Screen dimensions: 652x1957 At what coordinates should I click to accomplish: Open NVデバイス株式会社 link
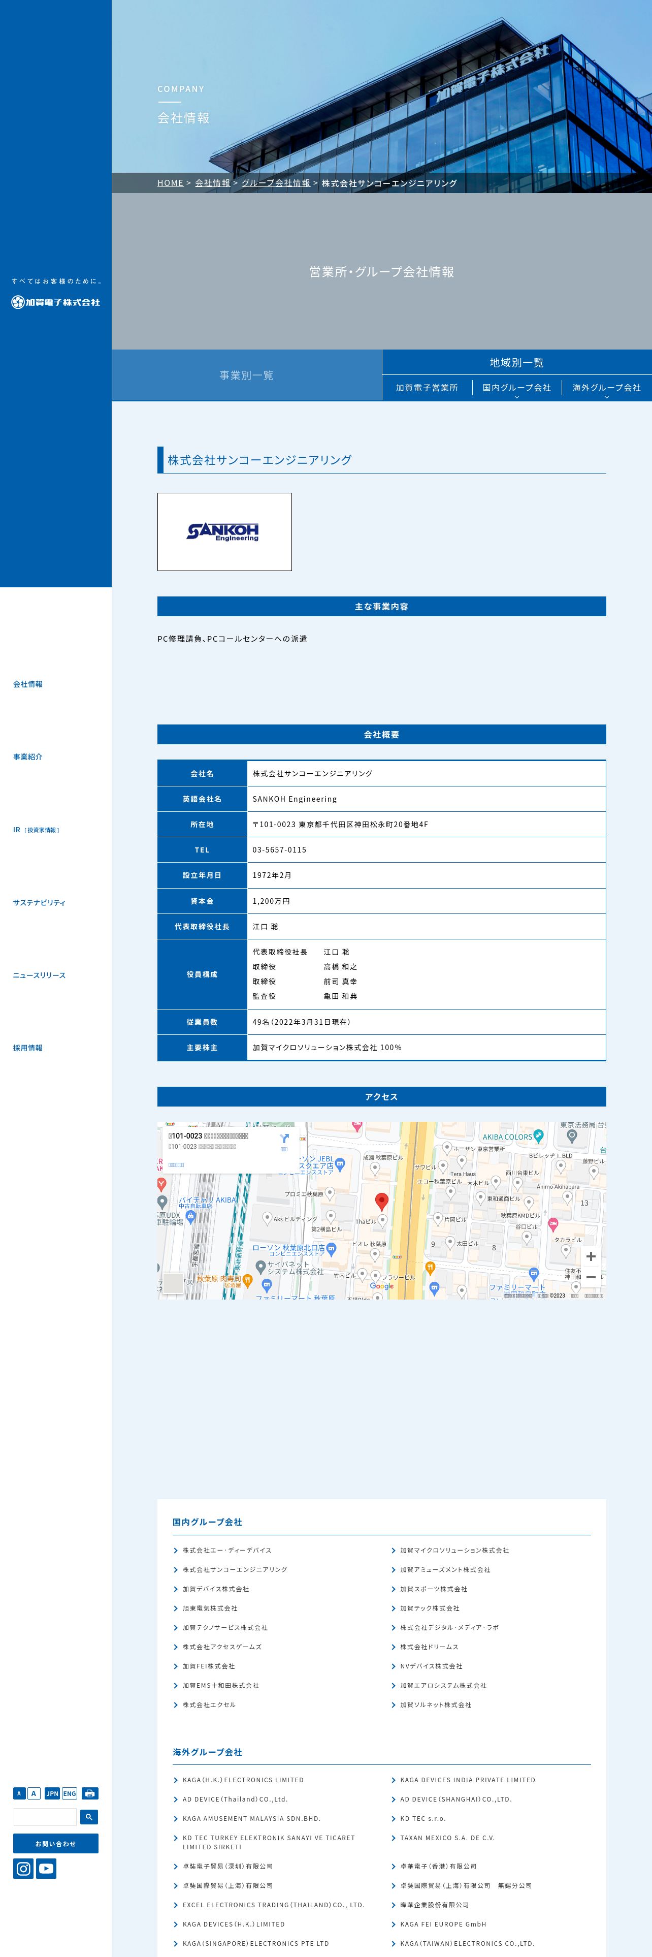(431, 1666)
